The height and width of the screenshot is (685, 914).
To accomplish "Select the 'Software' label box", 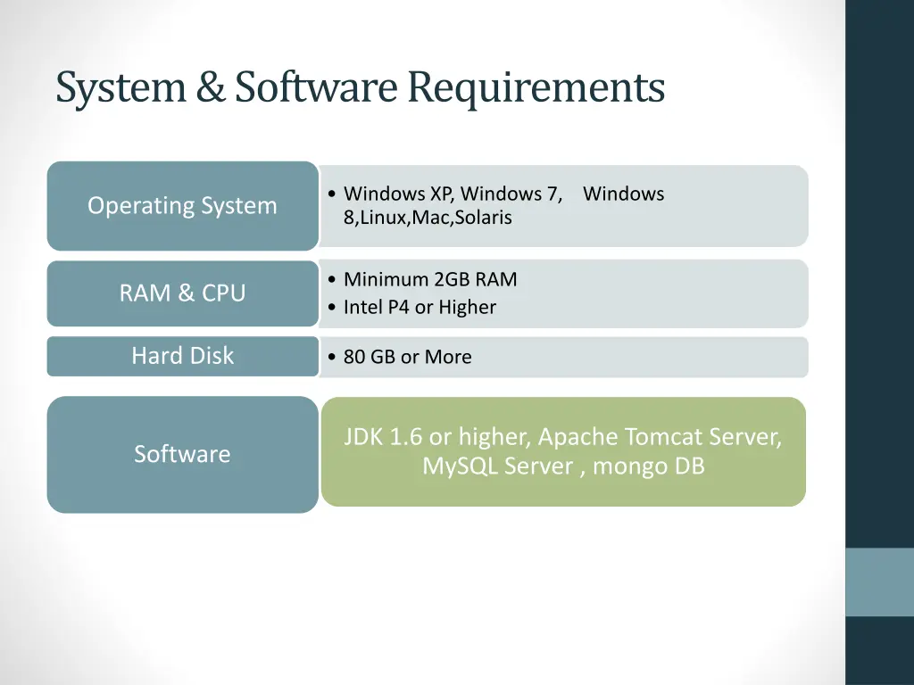I will [x=182, y=454].
